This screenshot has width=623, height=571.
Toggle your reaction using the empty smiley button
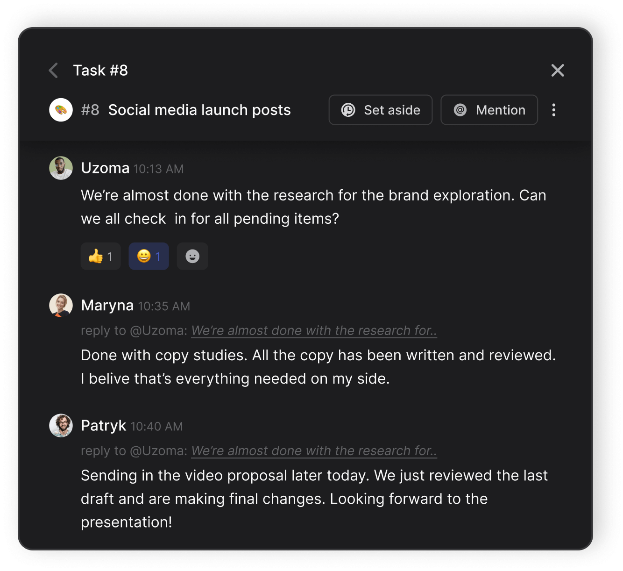pyautogui.click(x=192, y=256)
